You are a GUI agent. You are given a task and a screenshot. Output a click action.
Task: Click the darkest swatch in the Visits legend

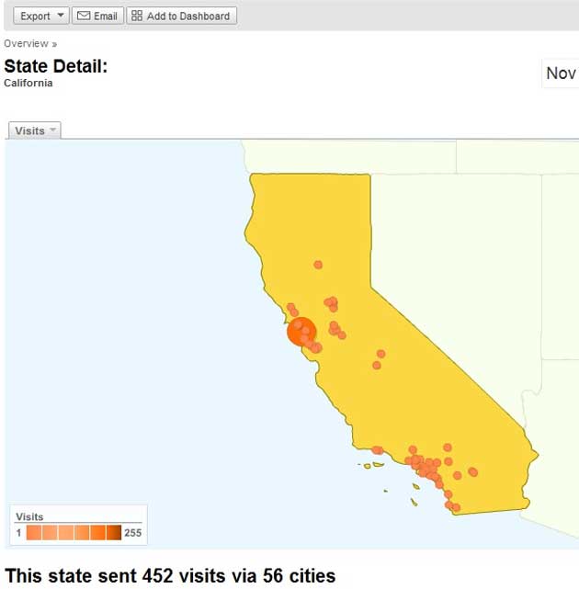pyautogui.click(x=114, y=533)
